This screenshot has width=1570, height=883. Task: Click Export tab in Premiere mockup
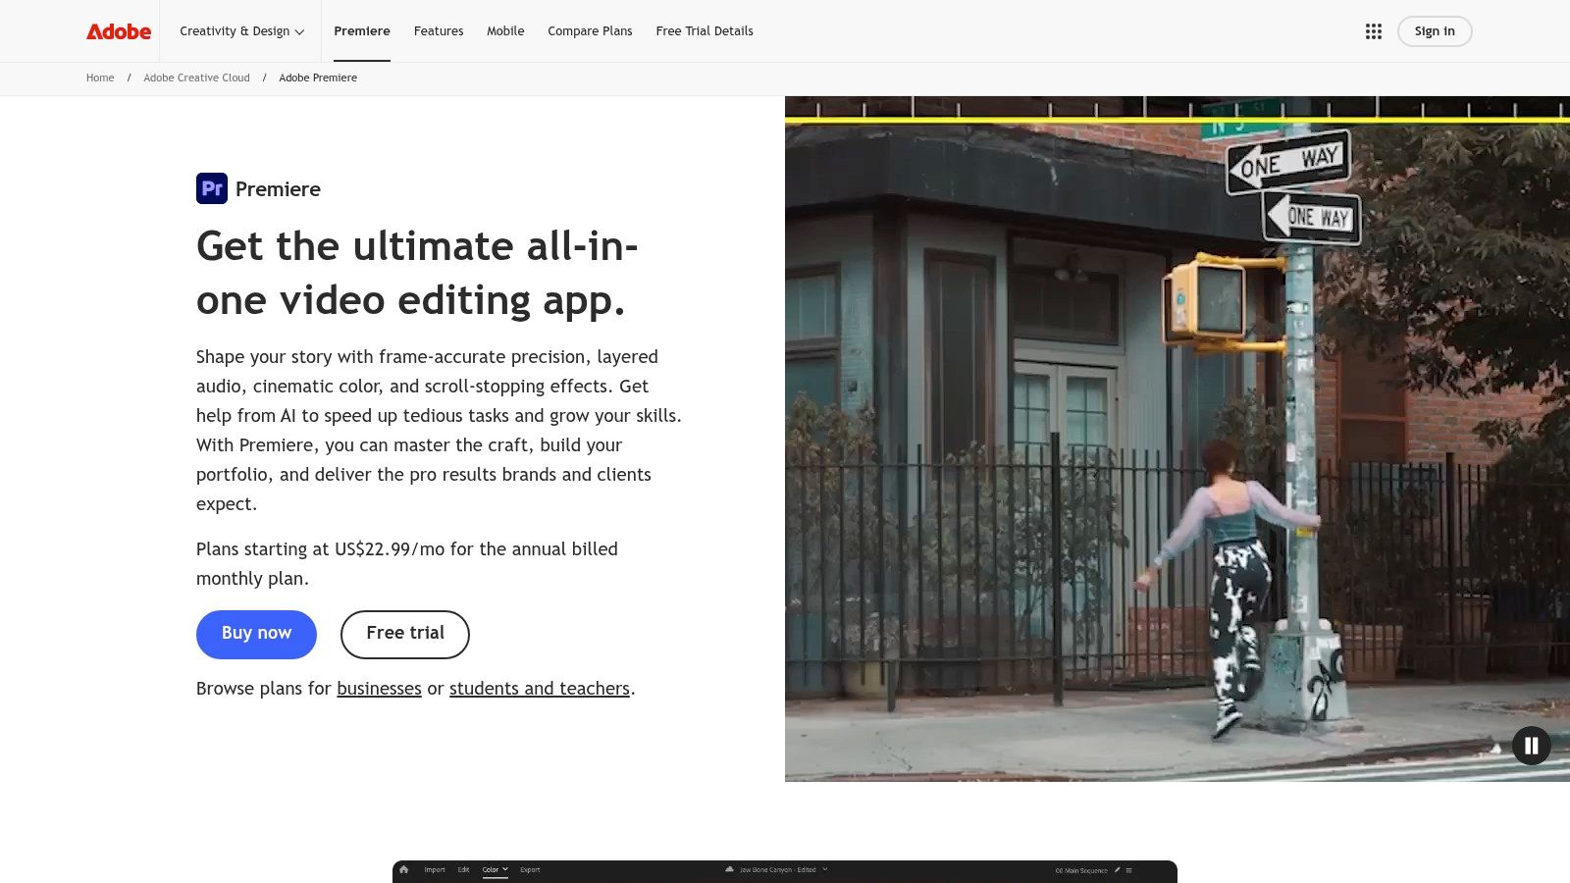pyautogui.click(x=530, y=869)
